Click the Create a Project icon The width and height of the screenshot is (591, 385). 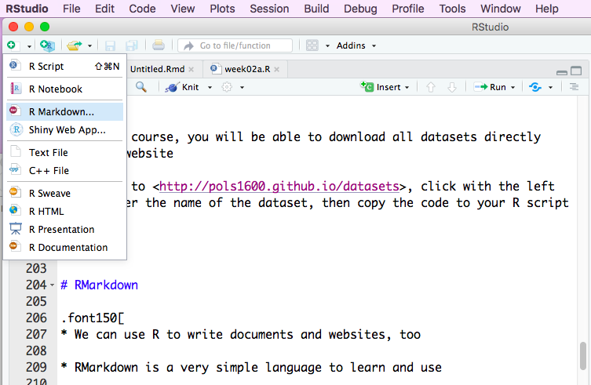click(48, 45)
